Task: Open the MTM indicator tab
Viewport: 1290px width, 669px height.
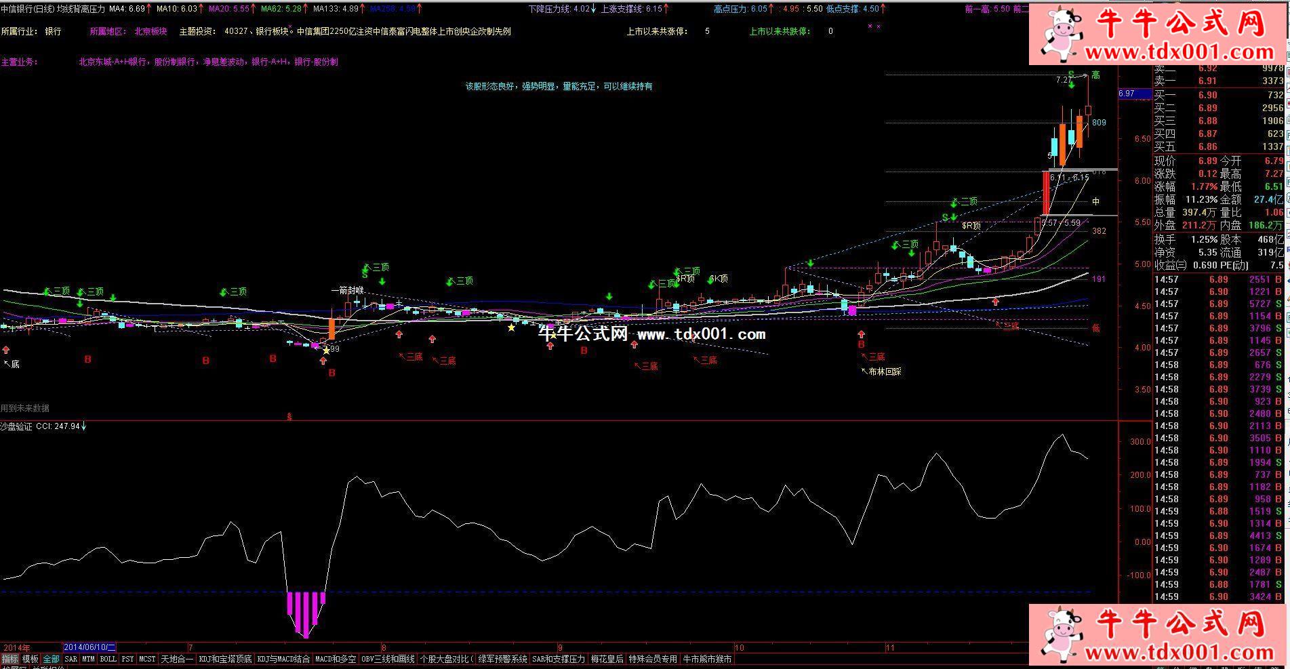Action: pyautogui.click(x=89, y=659)
